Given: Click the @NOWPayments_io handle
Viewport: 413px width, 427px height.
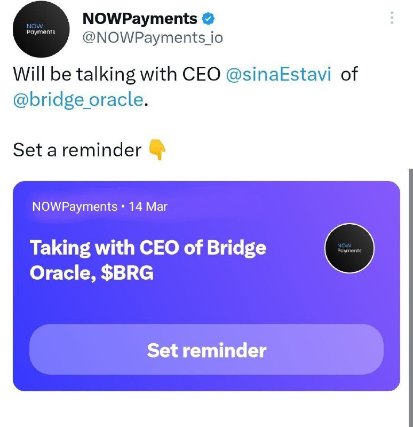Looking at the screenshot, I should (153, 37).
